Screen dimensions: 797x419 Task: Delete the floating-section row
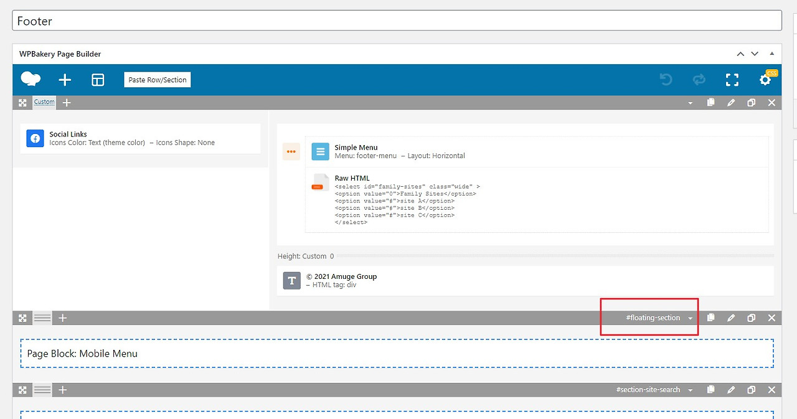pyautogui.click(x=772, y=318)
